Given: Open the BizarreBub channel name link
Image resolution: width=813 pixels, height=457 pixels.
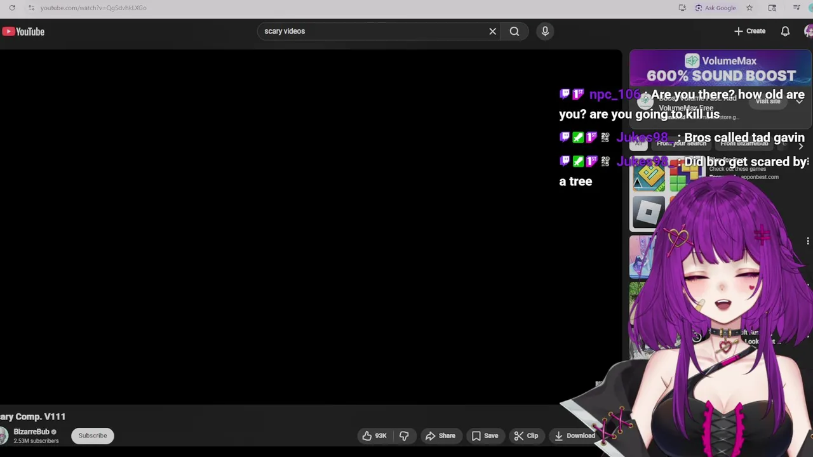Looking at the screenshot, I should [31, 432].
